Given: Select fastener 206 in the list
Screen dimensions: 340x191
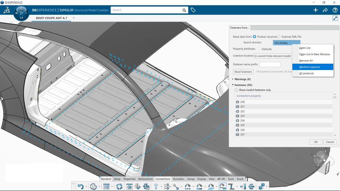Looking at the screenshot, I should pos(284,130).
